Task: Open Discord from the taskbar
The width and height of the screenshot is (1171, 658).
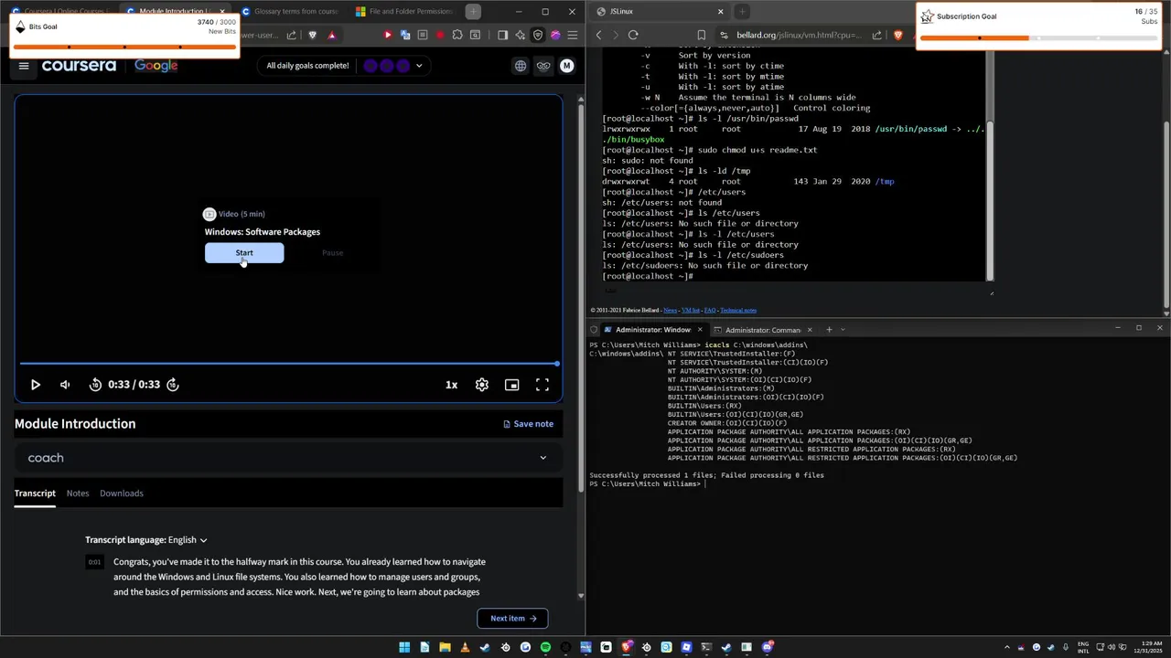Action: 767,647
